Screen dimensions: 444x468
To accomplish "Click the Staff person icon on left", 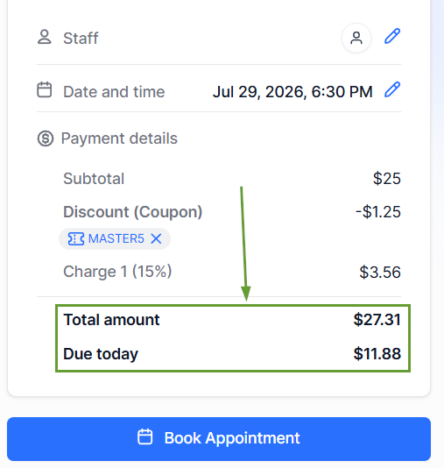I will click(x=45, y=37).
